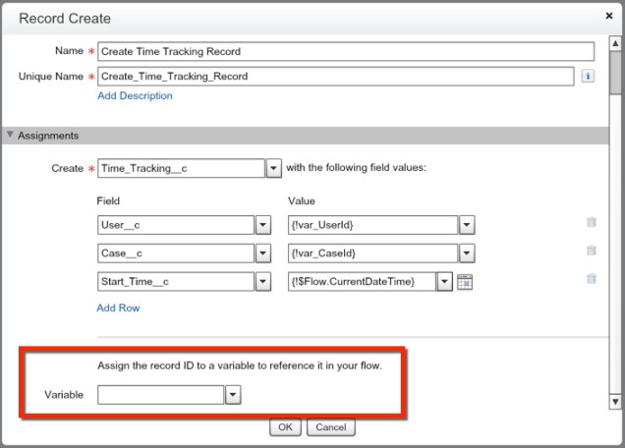This screenshot has width=625, height=448.
Task: Click the info icon beside Unique Name
Action: (x=588, y=76)
